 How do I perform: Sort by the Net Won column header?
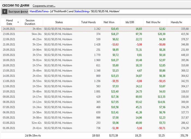[109, 22]
